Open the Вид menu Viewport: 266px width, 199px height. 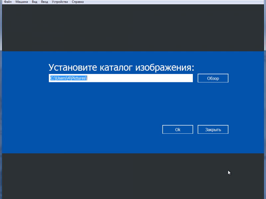click(35, 2)
